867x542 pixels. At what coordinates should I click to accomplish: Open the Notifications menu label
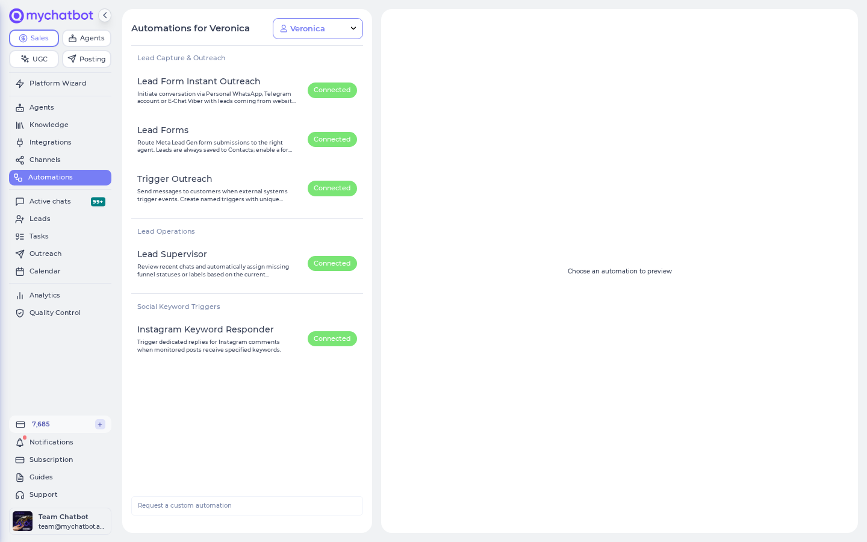click(x=51, y=443)
